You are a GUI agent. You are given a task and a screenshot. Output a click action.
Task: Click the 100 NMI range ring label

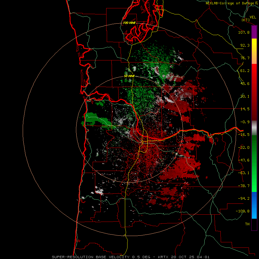pos(129,23)
